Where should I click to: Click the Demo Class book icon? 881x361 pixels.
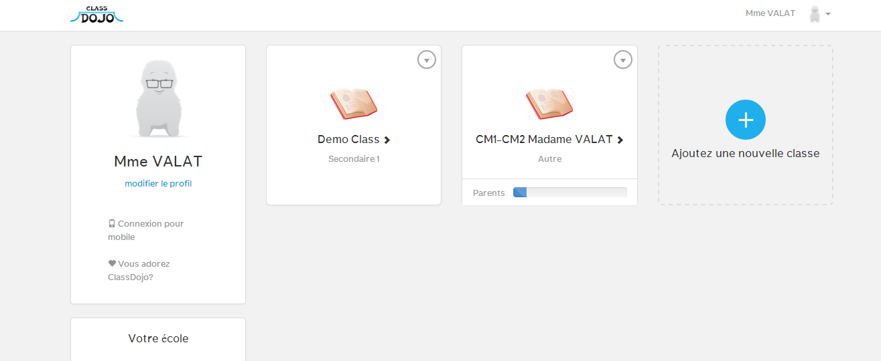(354, 104)
